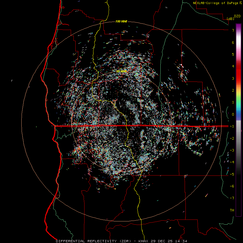Click the legend value -3
The height and width of the screenshot is (243, 243).
(x=232, y=150)
